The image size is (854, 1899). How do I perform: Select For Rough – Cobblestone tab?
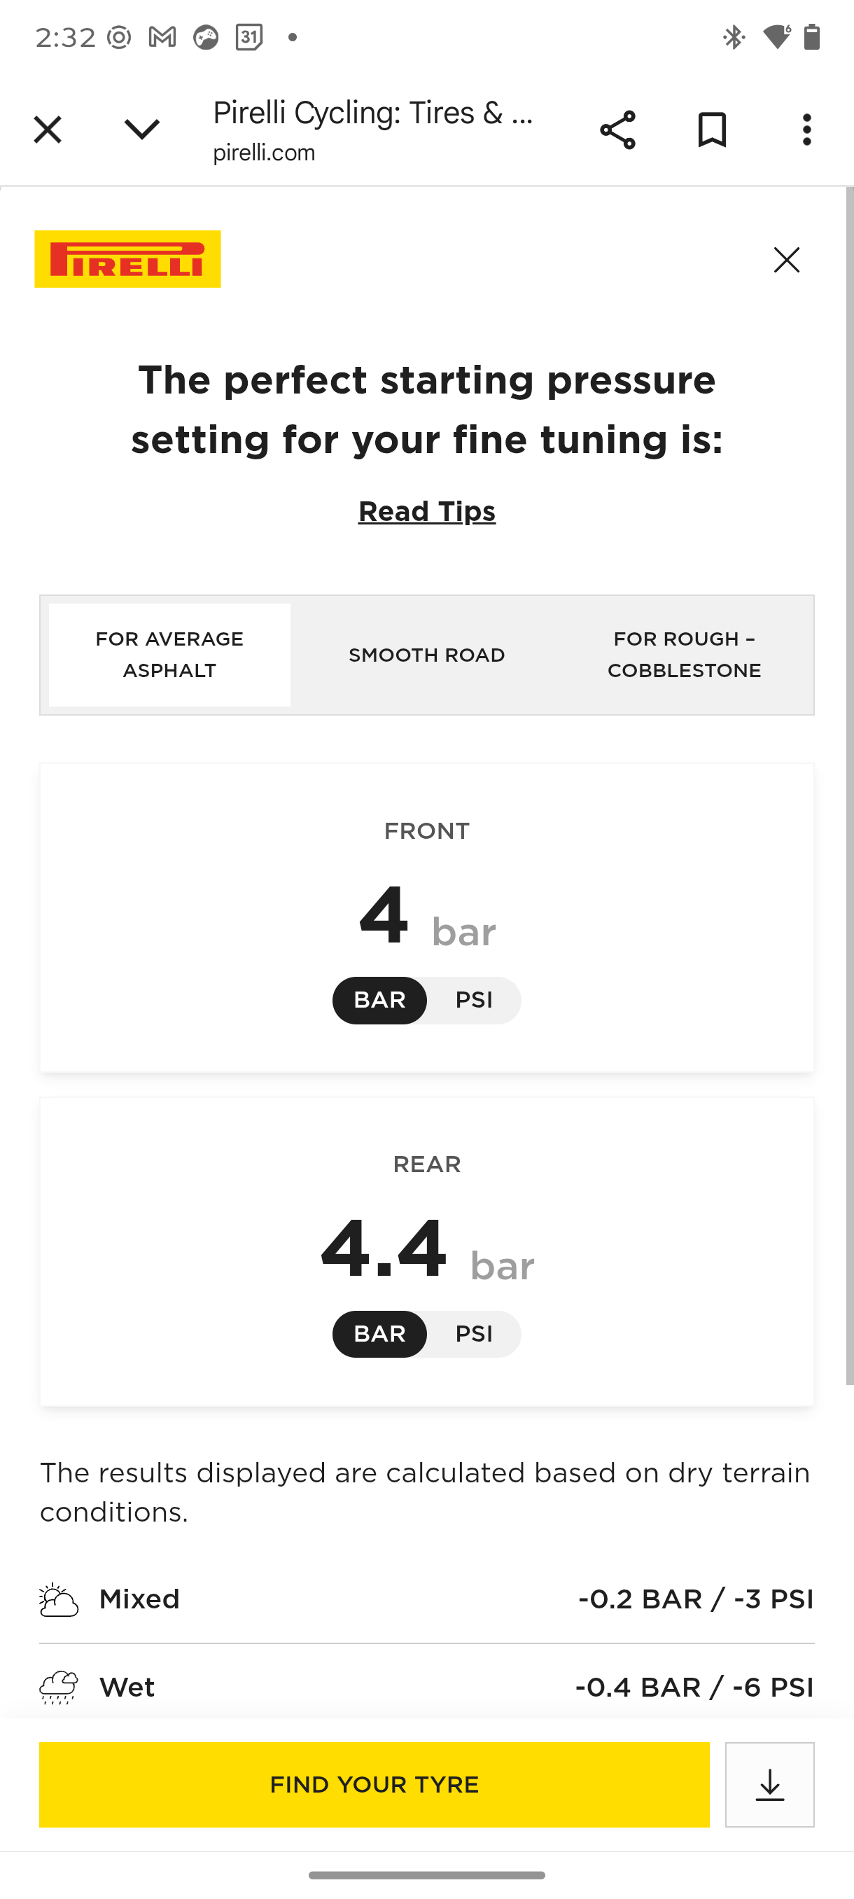point(684,655)
